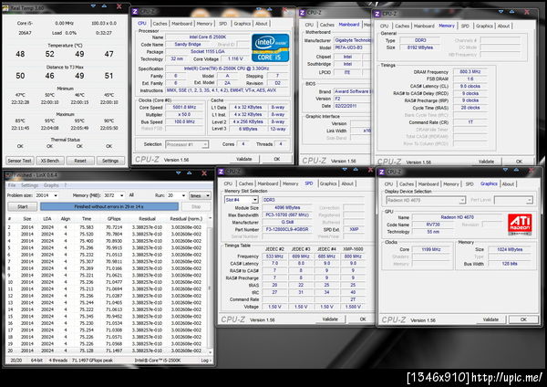Image resolution: width=547 pixels, height=387 pixels.
Task: Click the Intel Core i5 logo
Action: [x=271, y=47]
